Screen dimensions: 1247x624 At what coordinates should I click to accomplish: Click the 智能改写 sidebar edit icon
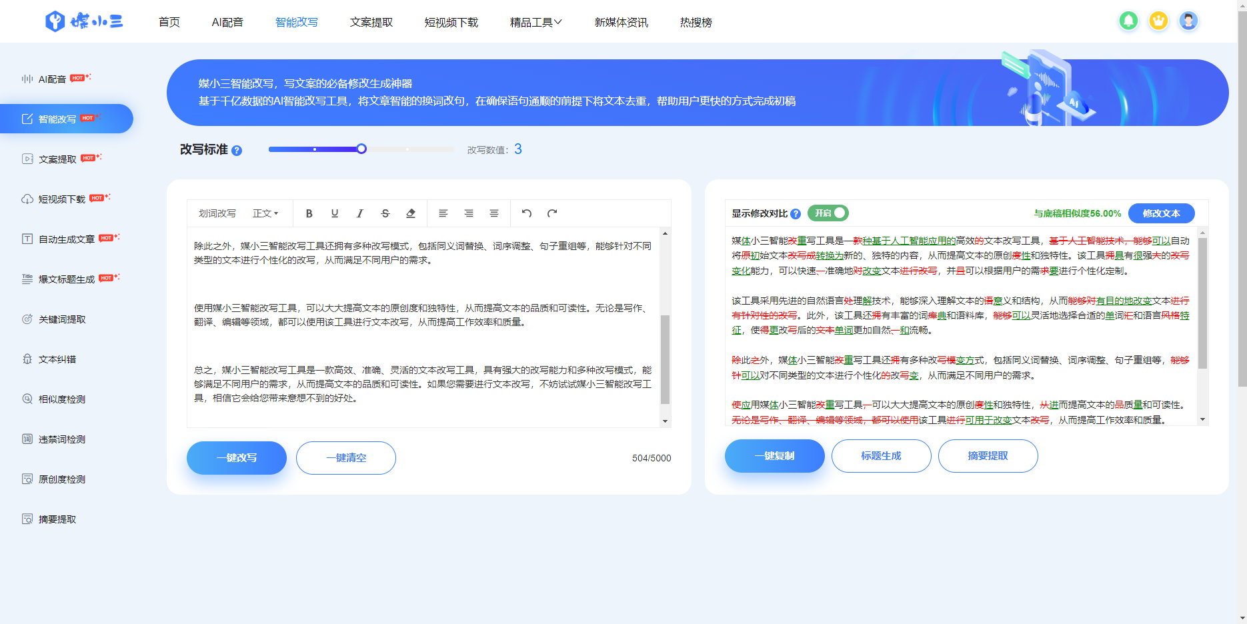click(27, 119)
